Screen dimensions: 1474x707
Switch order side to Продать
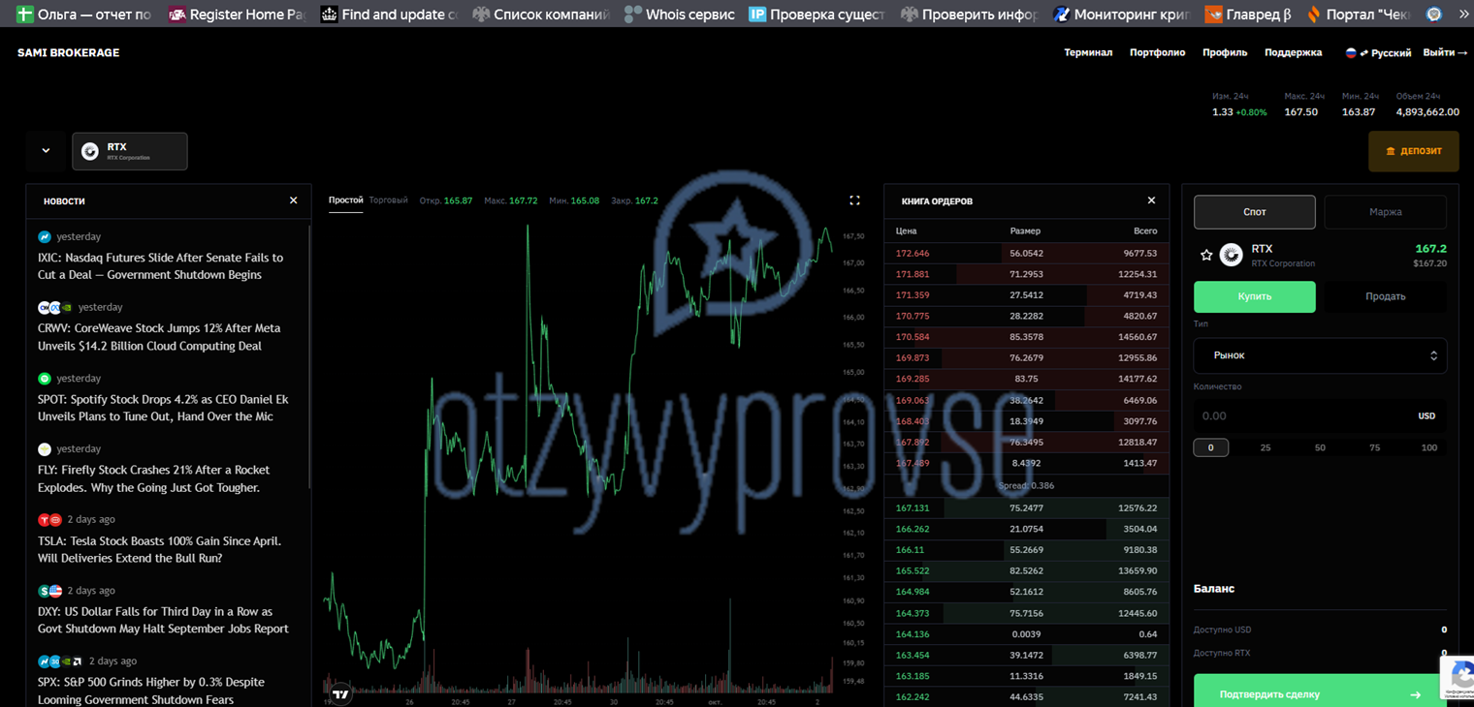pyautogui.click(x=1386, y=296)
